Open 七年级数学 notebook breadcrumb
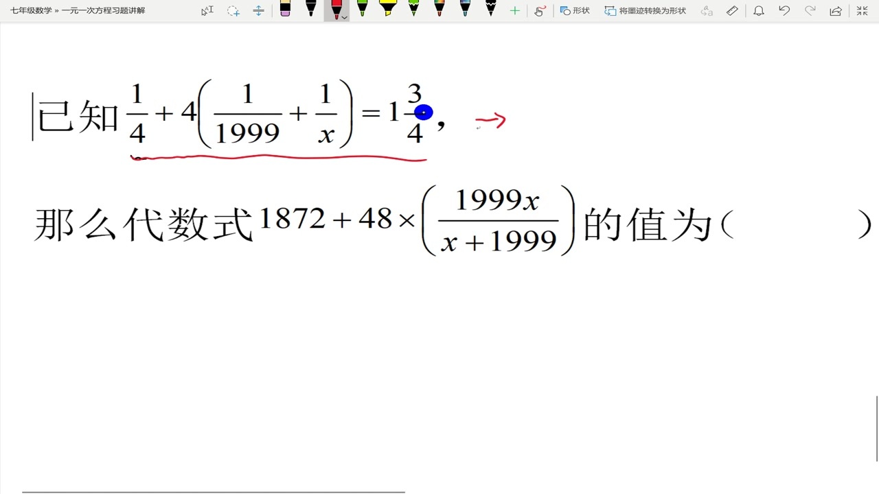 coord(31,10)
